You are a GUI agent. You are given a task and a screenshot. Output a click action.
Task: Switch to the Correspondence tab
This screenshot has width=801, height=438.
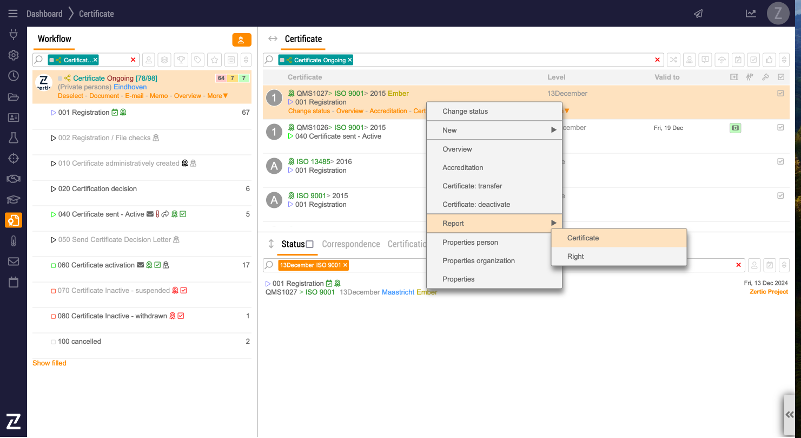tap(350, 244)
